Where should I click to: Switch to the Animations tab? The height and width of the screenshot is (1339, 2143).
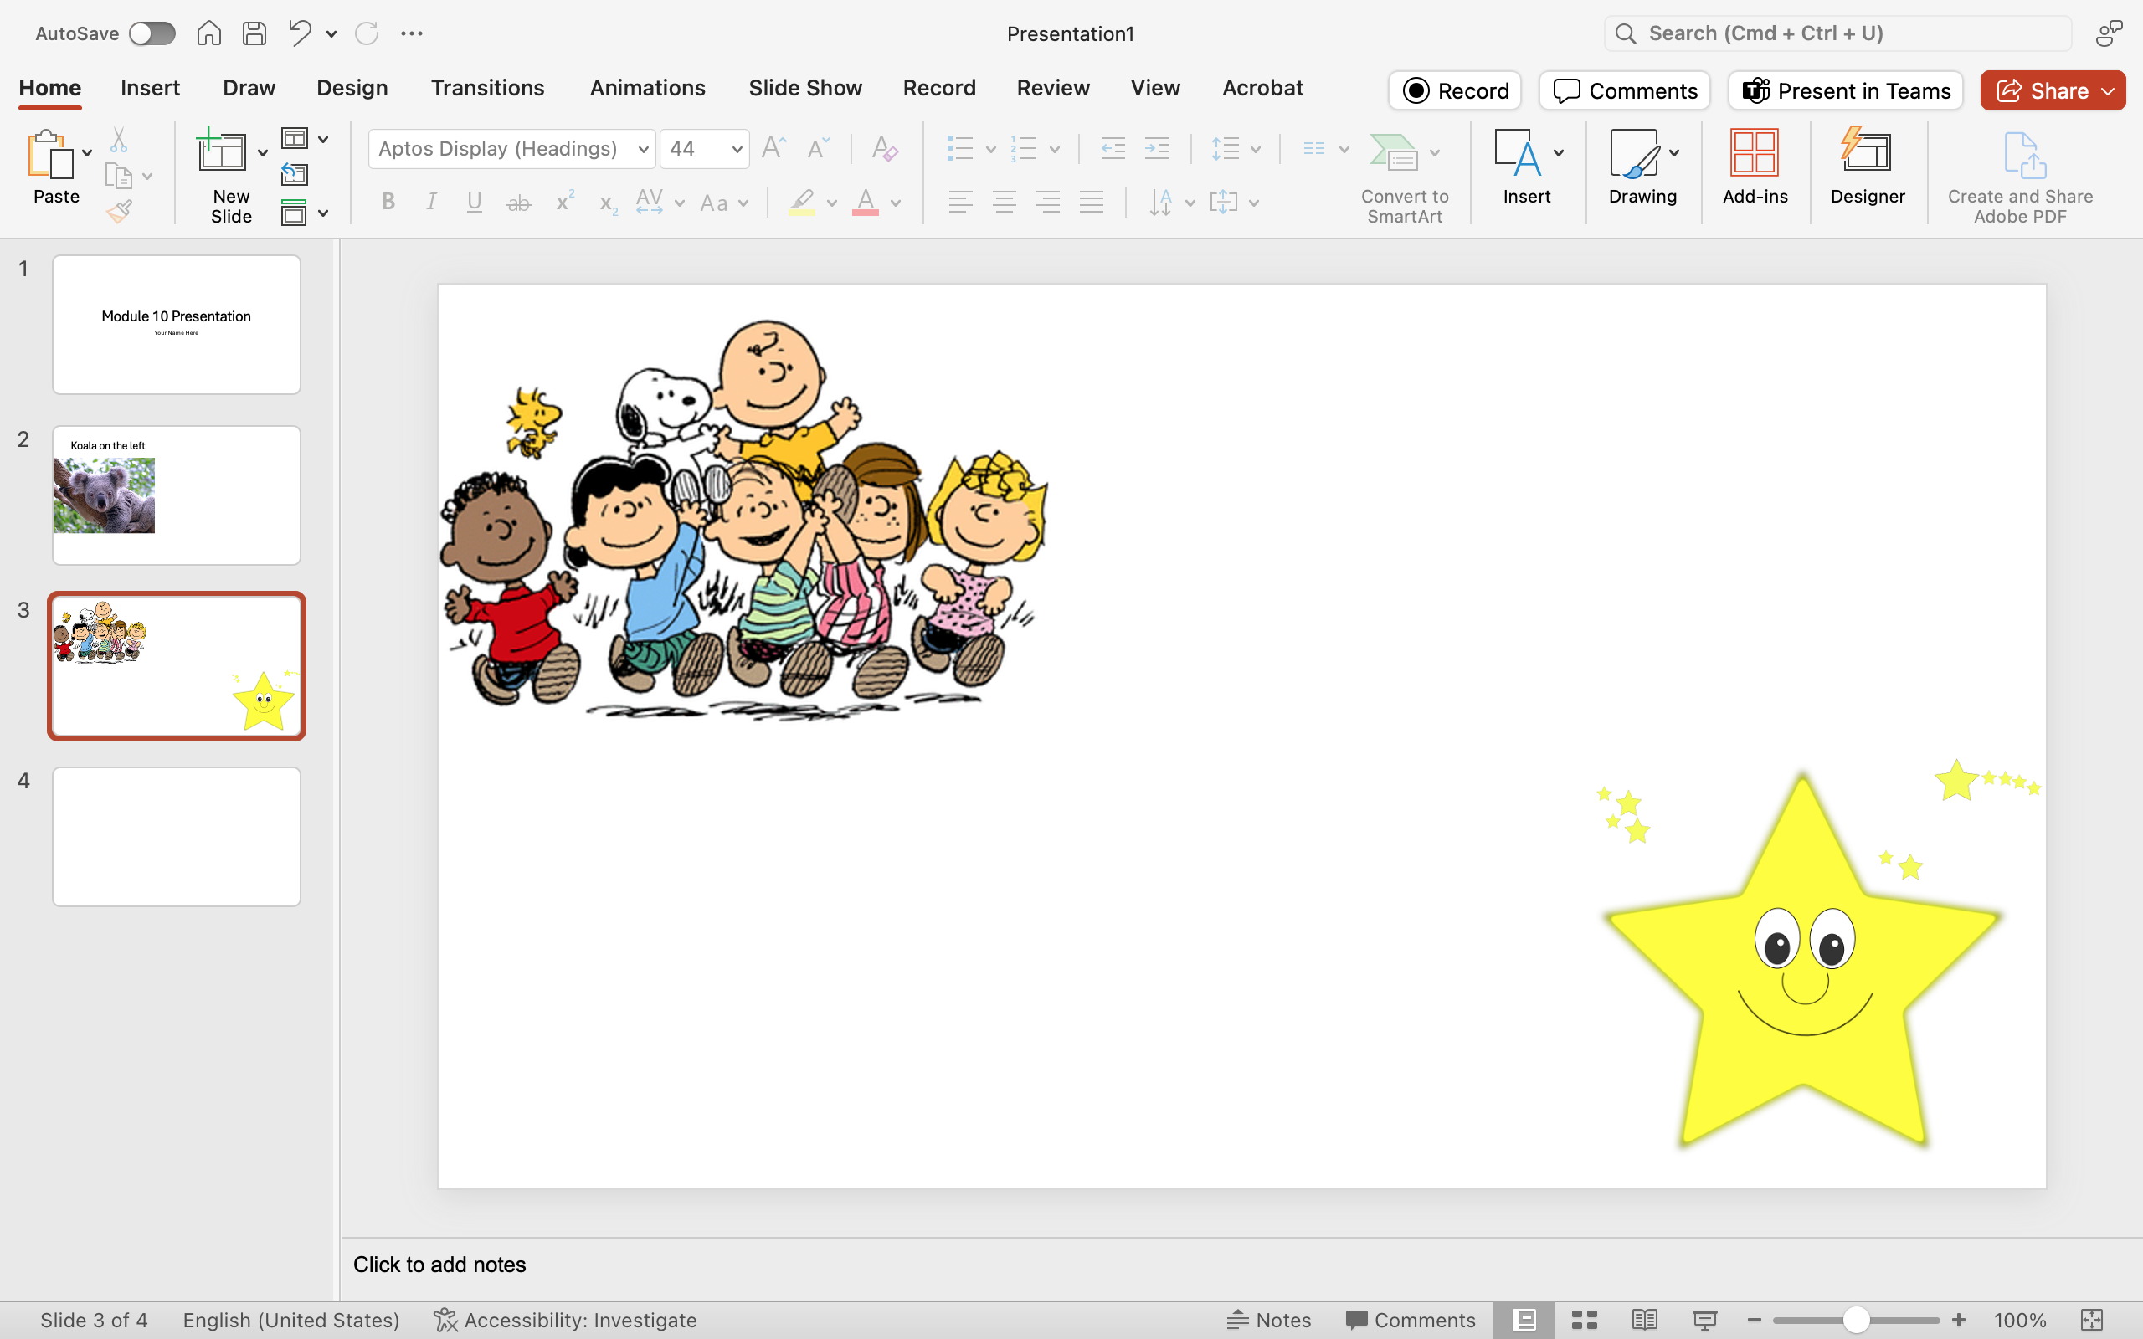647,88
